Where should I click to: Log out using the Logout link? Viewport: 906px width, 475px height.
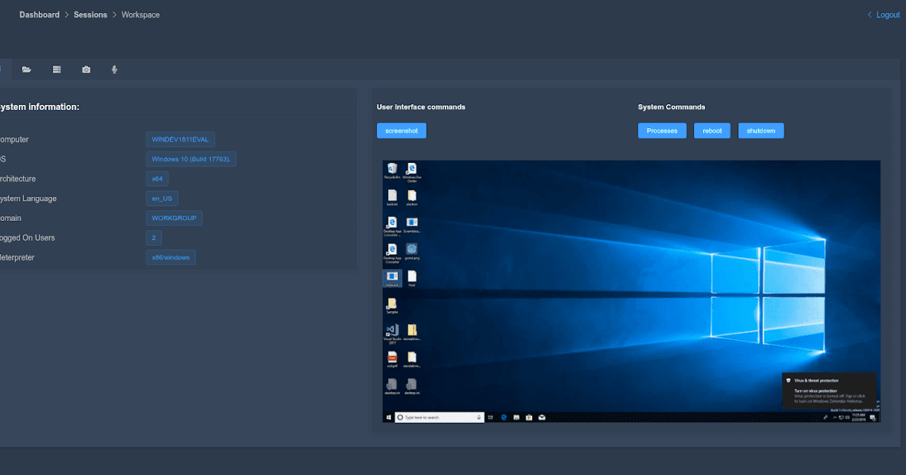883,14
